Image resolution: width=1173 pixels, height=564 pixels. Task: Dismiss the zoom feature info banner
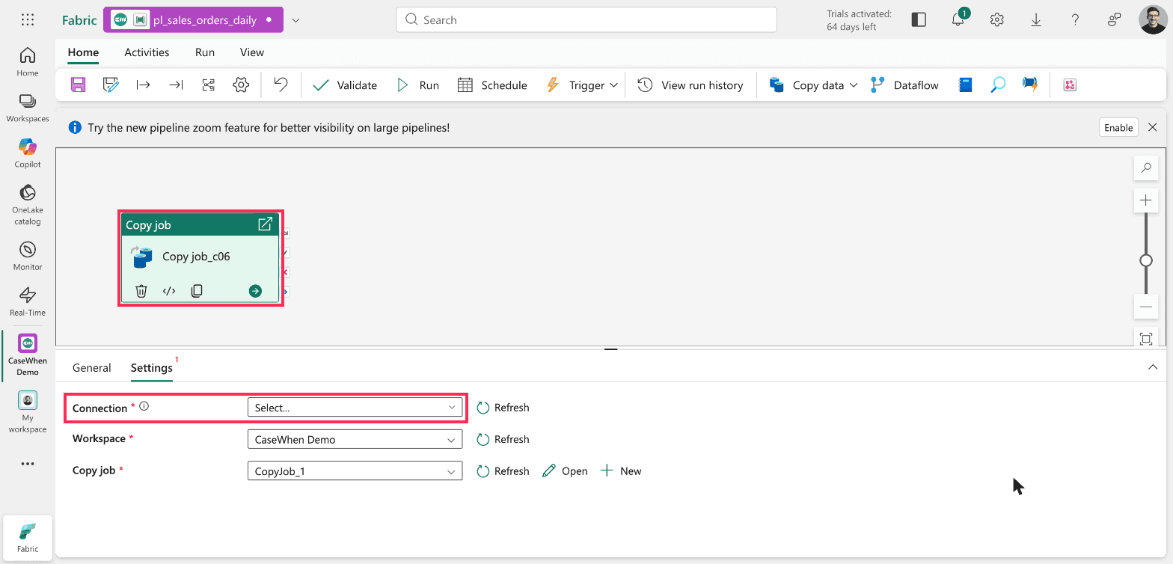[1153, 127]
